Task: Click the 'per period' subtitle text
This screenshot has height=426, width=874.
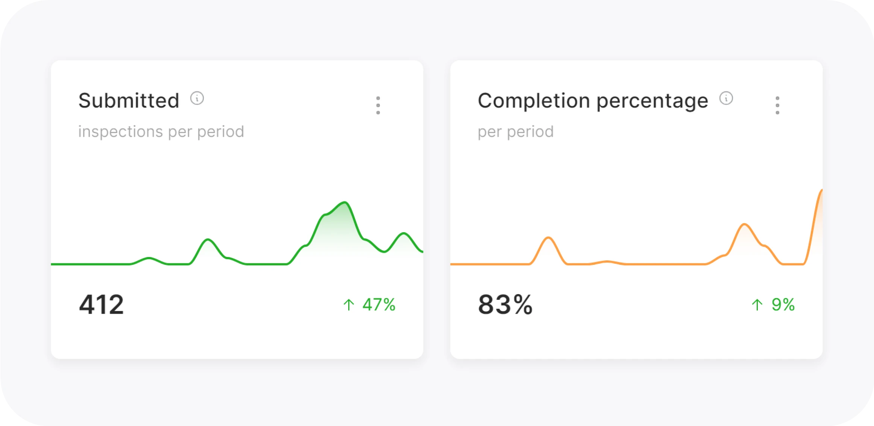Action: pos(515,131)
